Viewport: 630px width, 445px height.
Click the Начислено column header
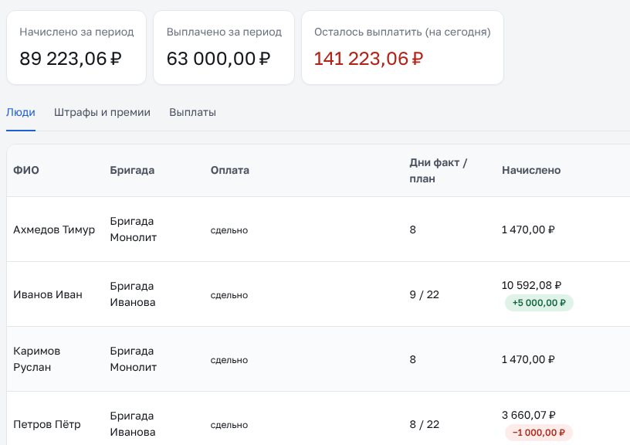point(531,170)
